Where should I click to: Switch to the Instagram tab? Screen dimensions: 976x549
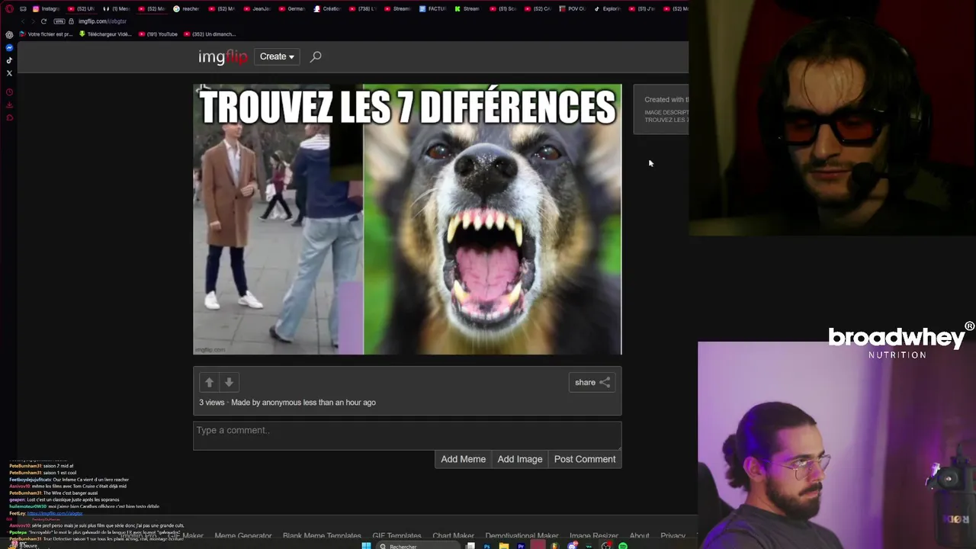[x=45, y=8]
